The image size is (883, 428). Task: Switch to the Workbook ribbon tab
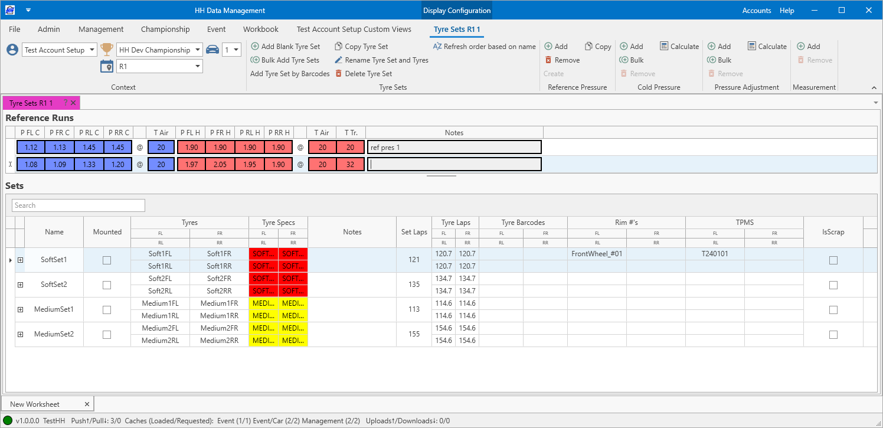pyautogui.click(x=260, y=29)
